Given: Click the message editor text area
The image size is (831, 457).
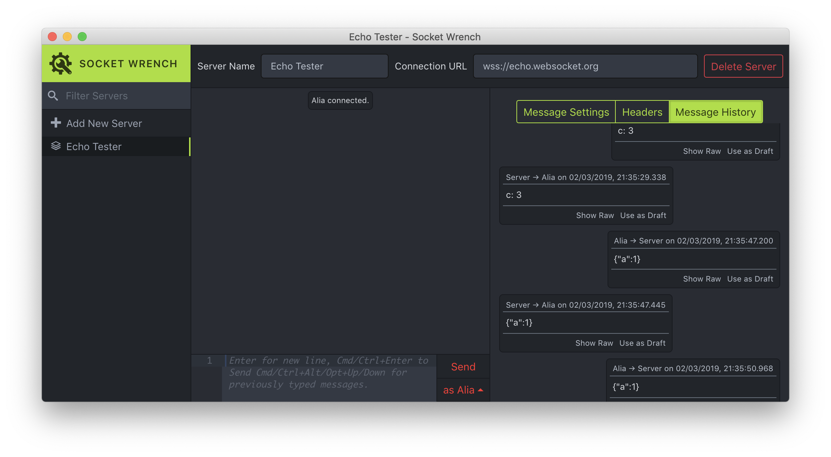Looking at the screenshot, I should 329,377.
